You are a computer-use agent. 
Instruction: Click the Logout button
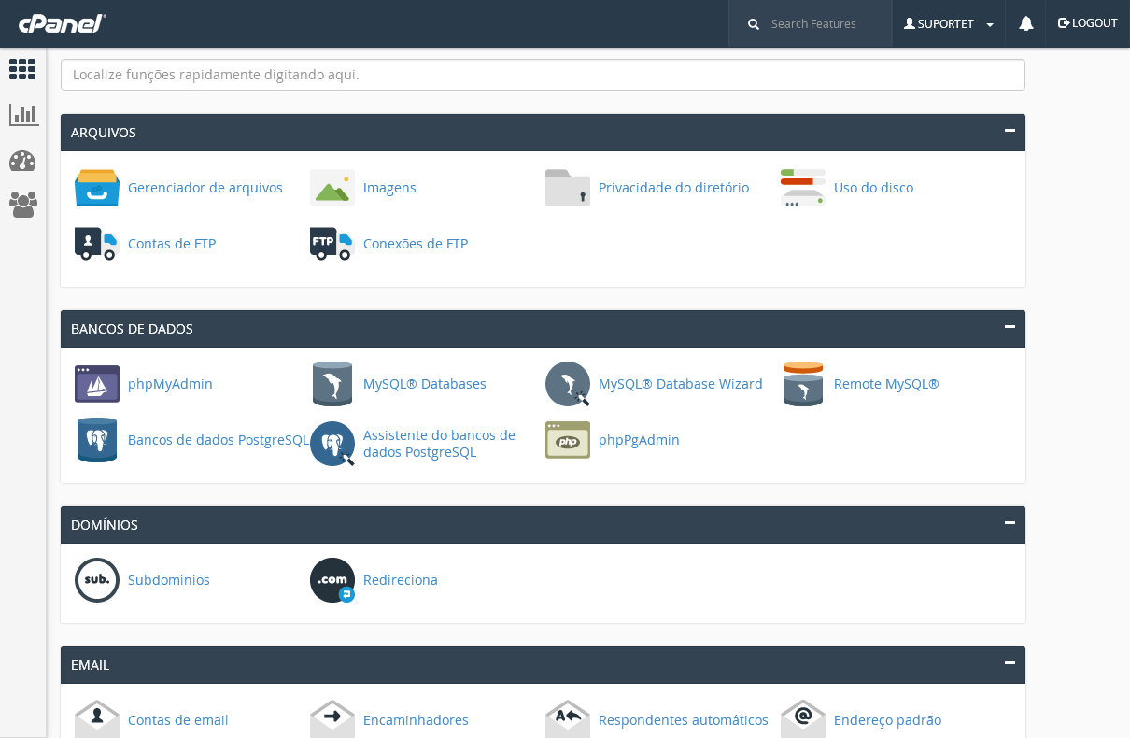click(1088, 23)
